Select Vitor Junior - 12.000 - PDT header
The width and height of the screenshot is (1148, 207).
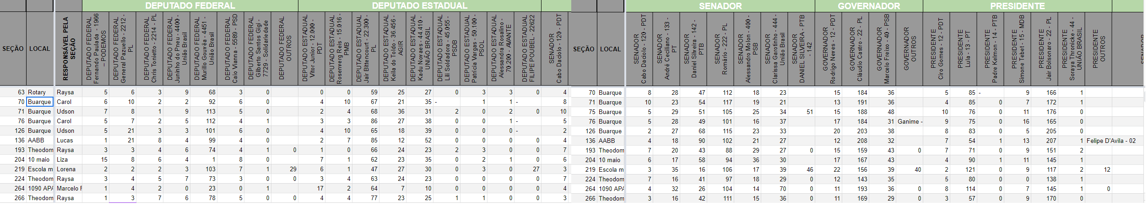pos(312,49)
